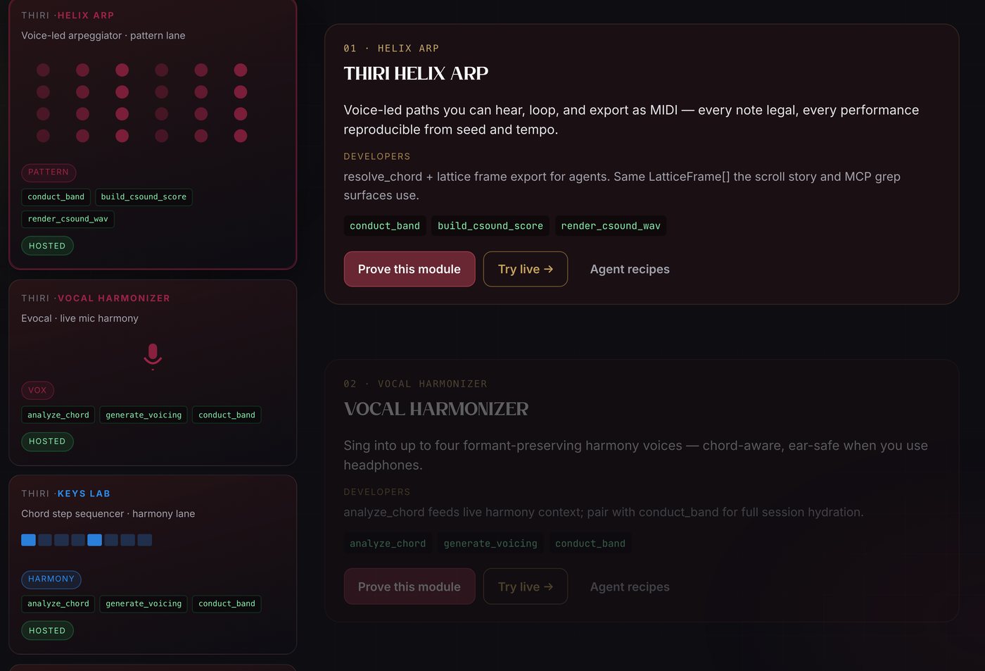This screenshot has width=985, height=671.
Task: Toggle the last step square in Keys Lab sequencer
Action: click(x=144, y=540)
